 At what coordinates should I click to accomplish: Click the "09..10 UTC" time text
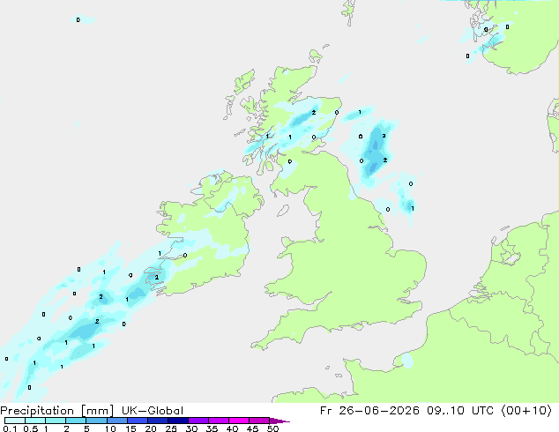coord(460,411)
